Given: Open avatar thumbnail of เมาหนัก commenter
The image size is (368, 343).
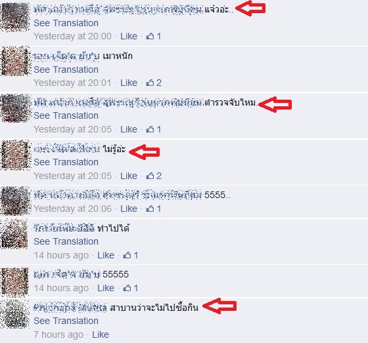Looking at the screenshot, I should [x=15, y=61].
